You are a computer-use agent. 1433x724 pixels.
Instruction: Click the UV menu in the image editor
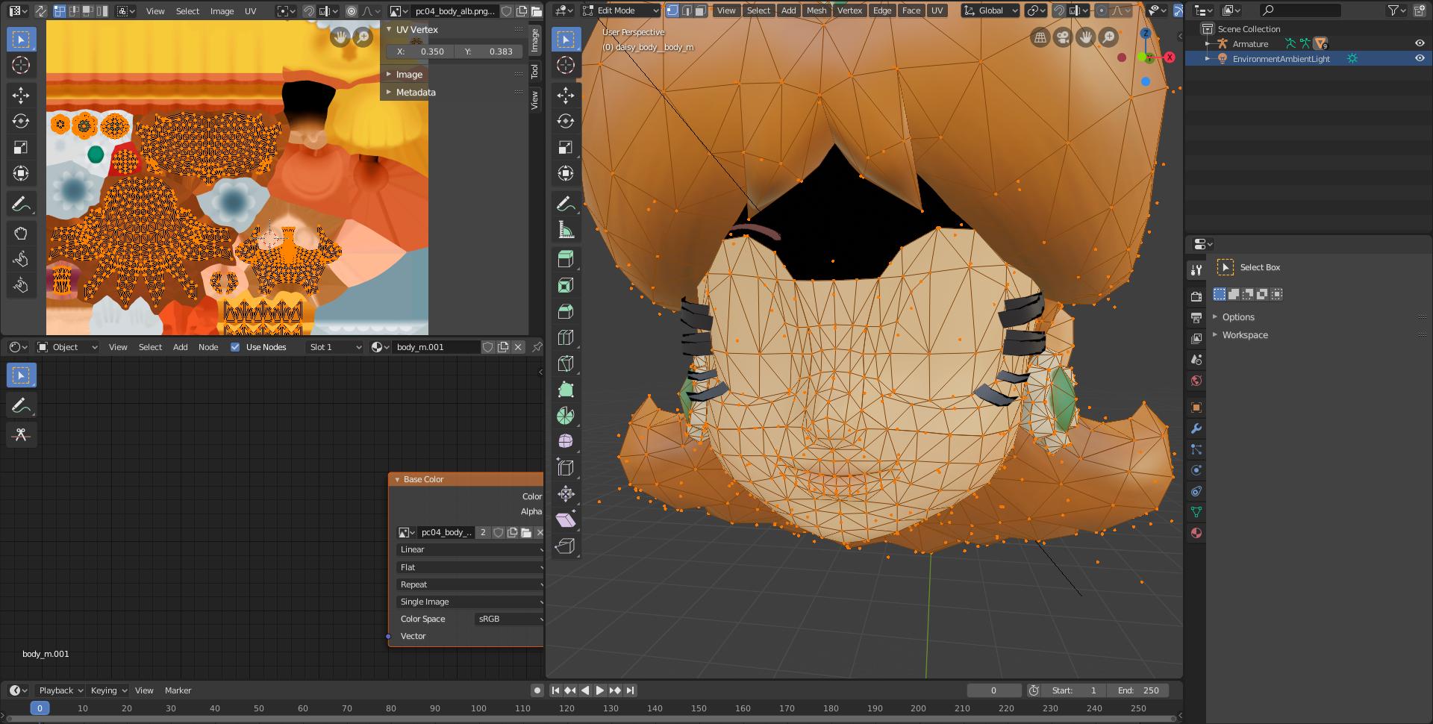coord(250,10)
